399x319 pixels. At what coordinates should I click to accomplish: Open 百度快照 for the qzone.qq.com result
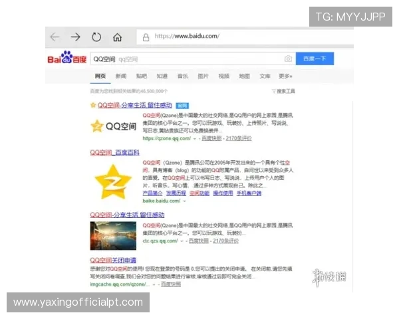click(x=211, y=138)
